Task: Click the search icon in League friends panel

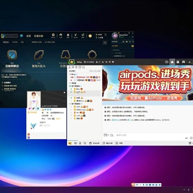Action: 133,42
